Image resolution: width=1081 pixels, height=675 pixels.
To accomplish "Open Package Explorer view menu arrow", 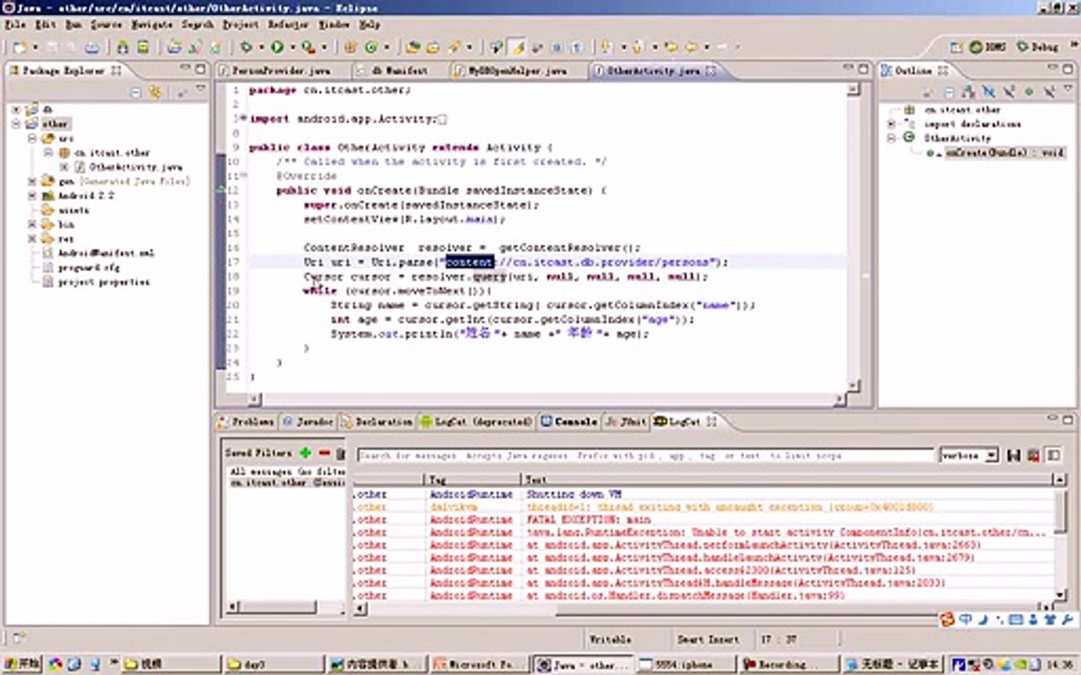I will 201,90.
